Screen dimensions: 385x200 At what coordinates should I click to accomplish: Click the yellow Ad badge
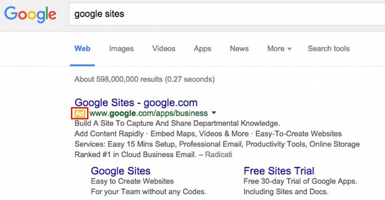click(x=80, y=113)
